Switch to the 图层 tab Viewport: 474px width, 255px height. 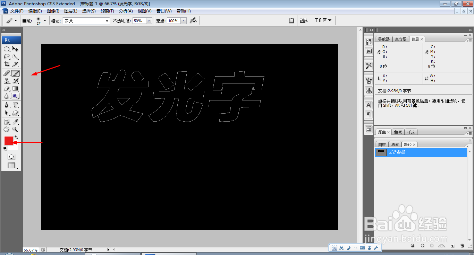click(x=382, y=144)
